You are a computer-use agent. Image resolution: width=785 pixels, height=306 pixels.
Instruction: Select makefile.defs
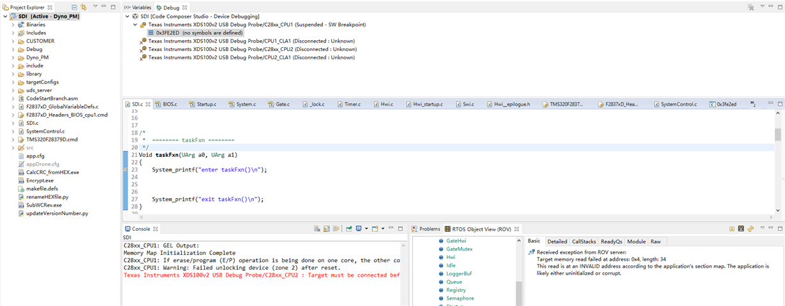pos(42,189)
